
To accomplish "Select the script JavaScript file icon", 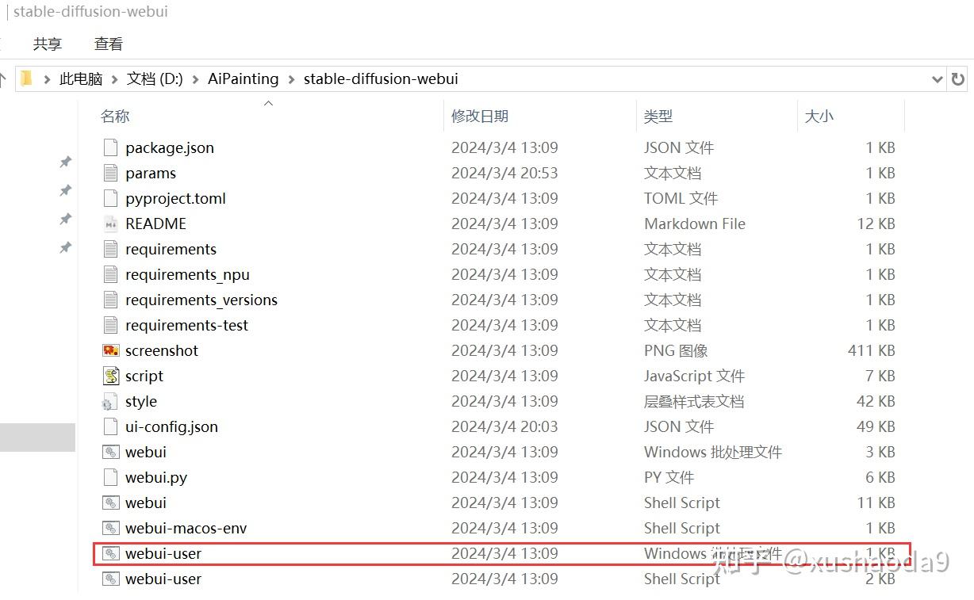I will click(110, 376).
